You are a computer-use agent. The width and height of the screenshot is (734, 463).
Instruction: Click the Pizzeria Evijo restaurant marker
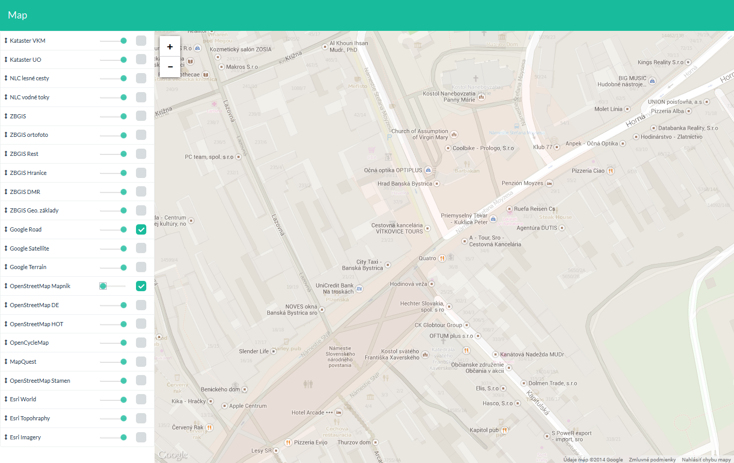[x=288, y=442]
